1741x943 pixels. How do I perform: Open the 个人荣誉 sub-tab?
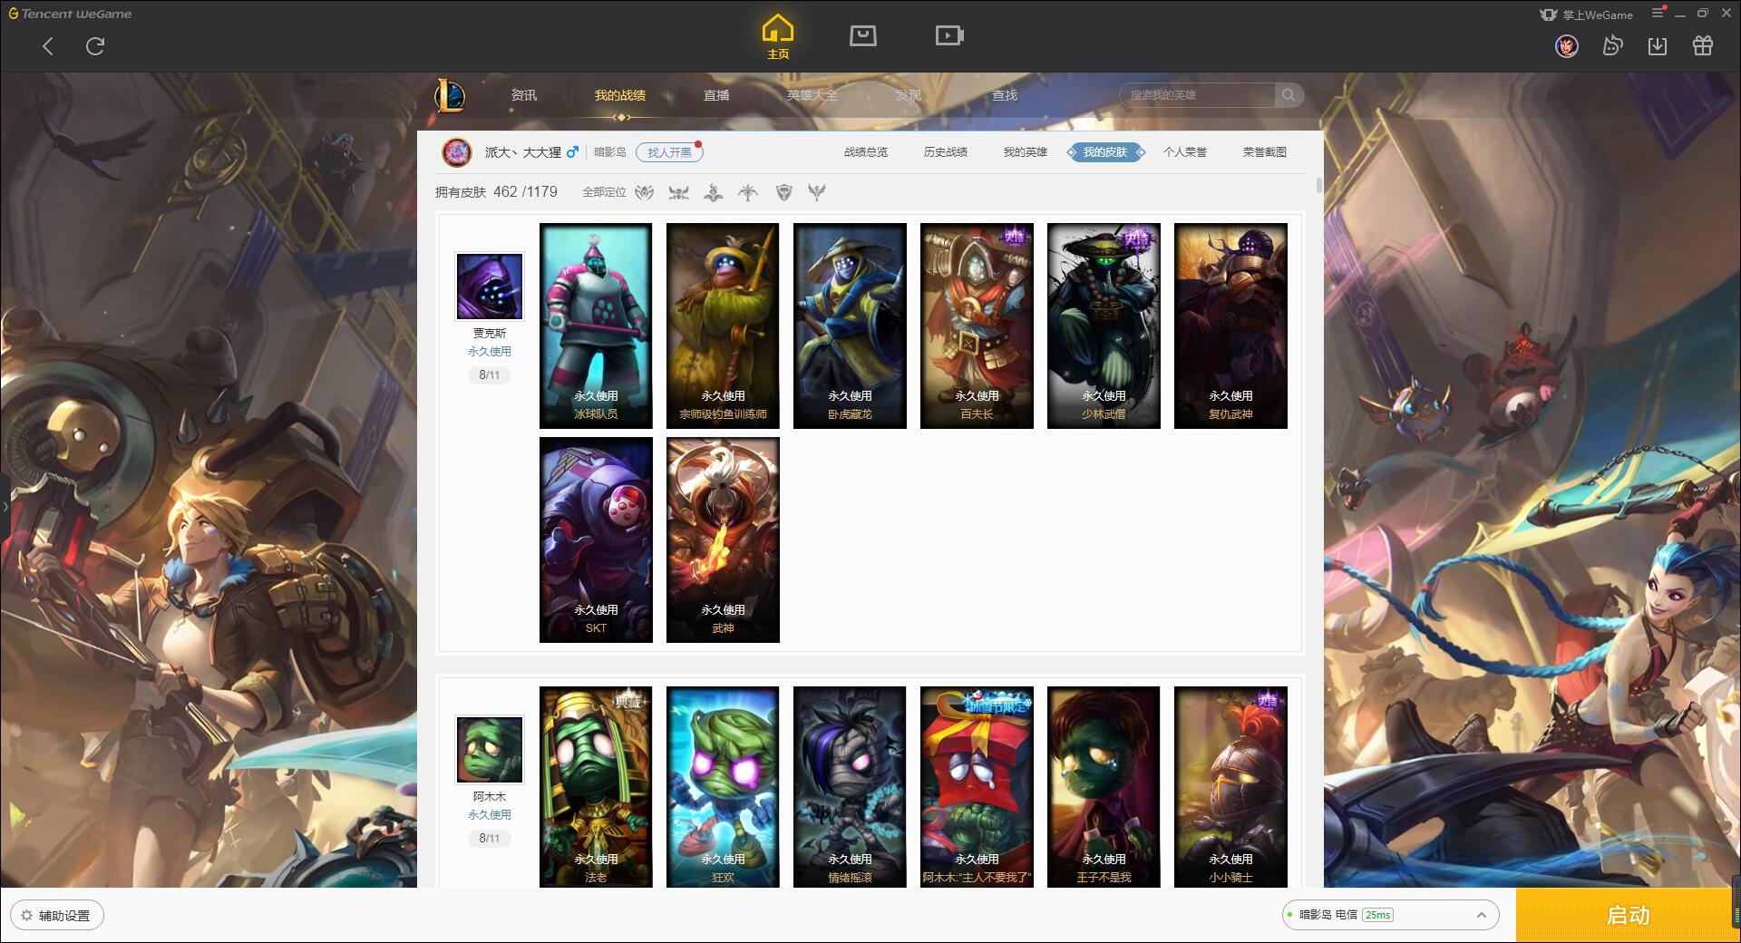[1185, 152]
